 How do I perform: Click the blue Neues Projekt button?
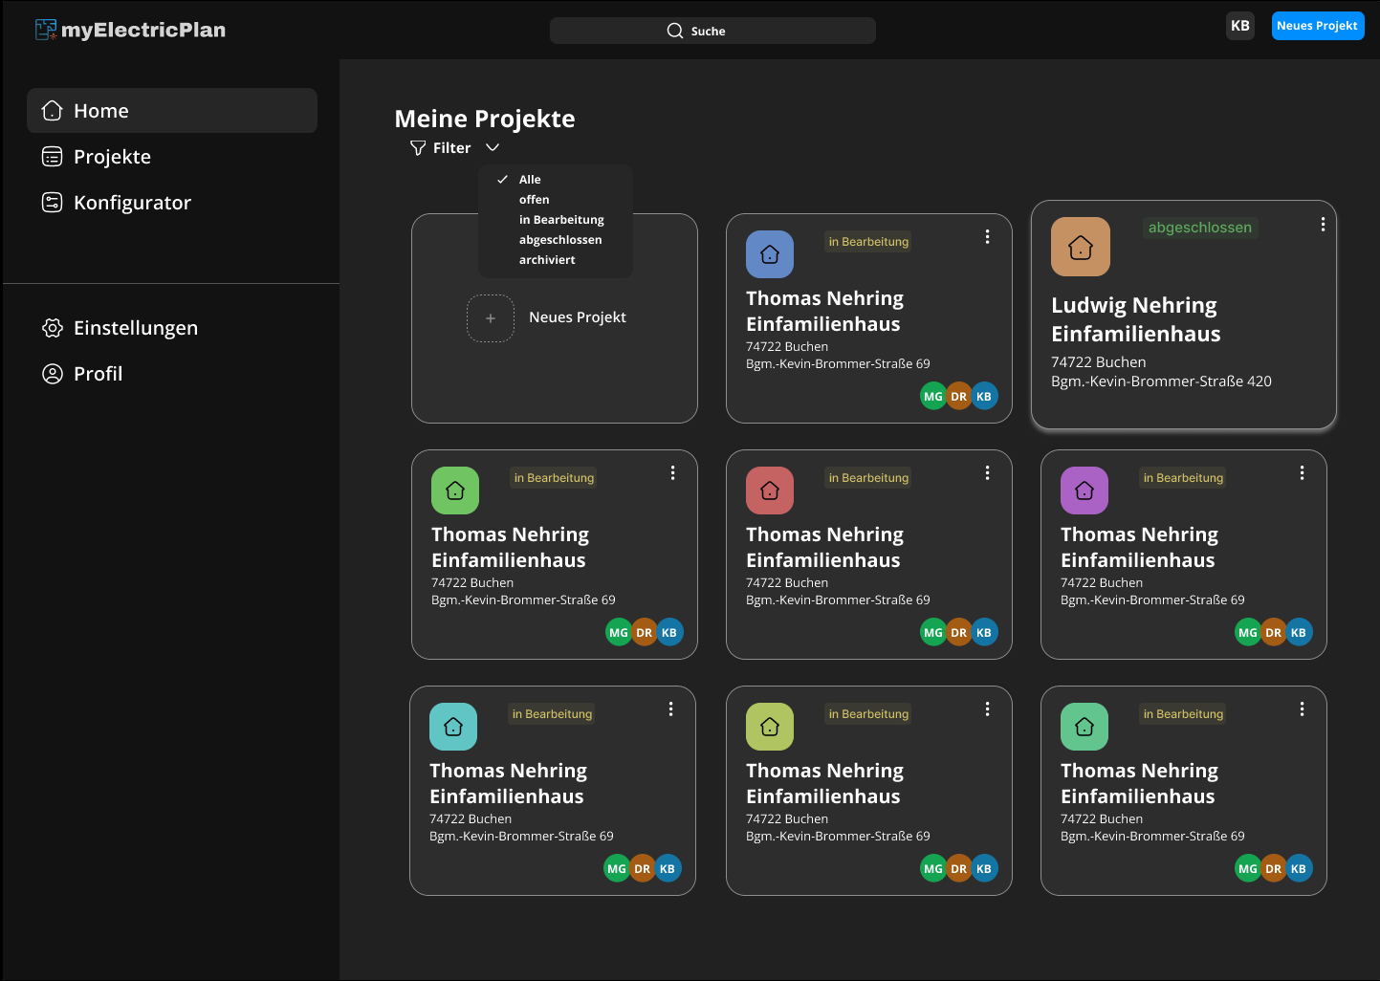pyautogui.click(x=1318, y=26)
